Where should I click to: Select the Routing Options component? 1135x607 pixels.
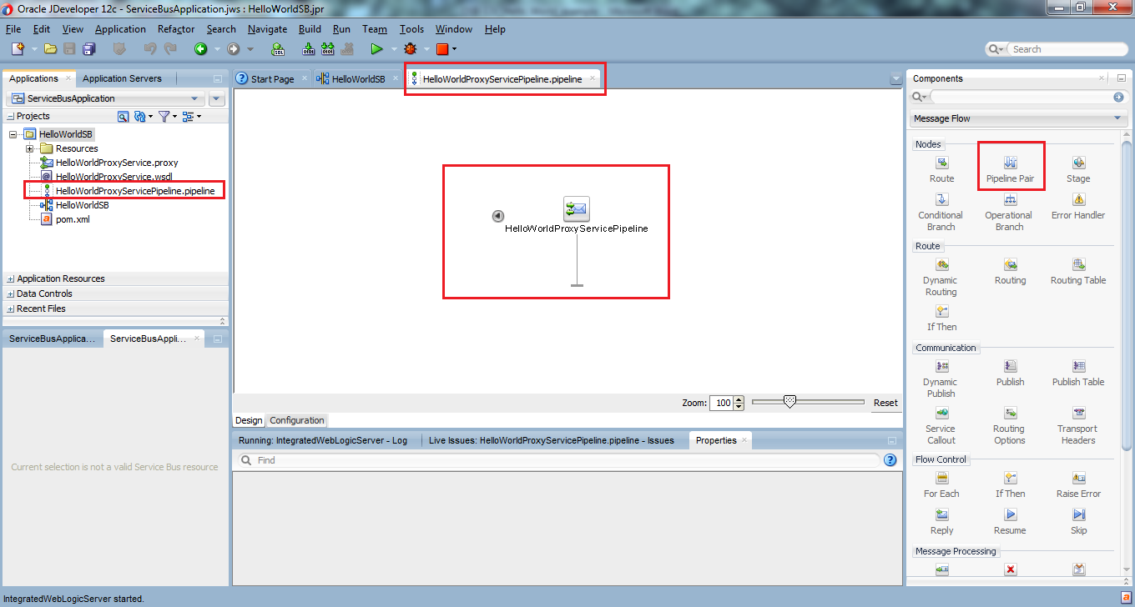pyautogui.click(x=1009, y=426)
